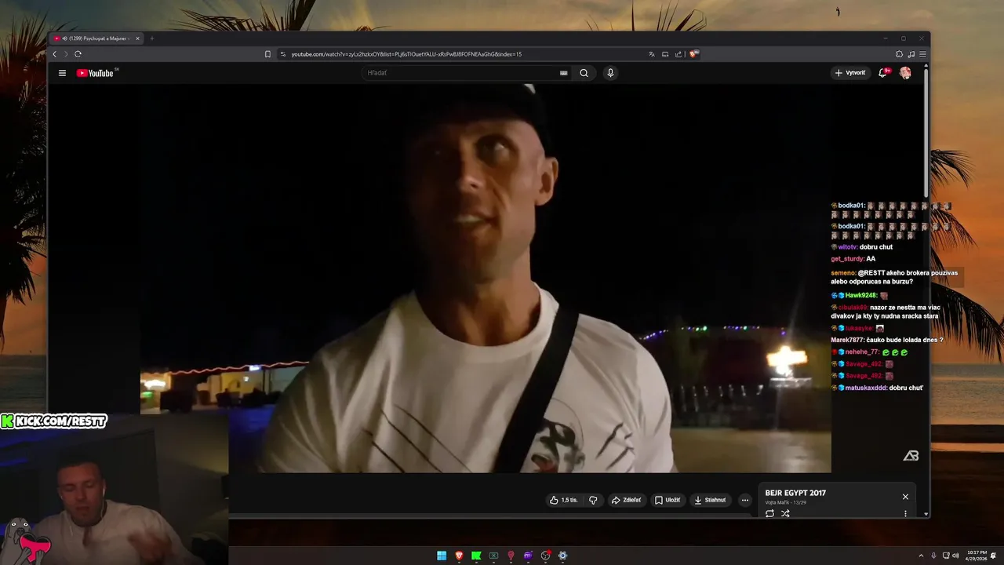The width and height of the screenshot is (1004, 565).
Task: Open Brave browser from the taskbar
Action: click(459, 556)
